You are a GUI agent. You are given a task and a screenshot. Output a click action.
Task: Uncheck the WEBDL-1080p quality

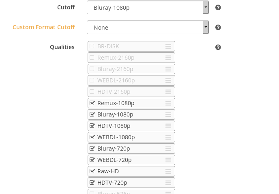pos(92,137)
